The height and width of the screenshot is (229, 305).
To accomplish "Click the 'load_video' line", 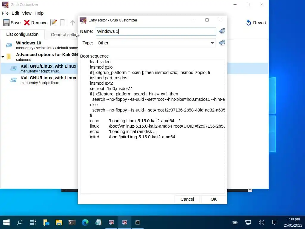I will 100,62.
